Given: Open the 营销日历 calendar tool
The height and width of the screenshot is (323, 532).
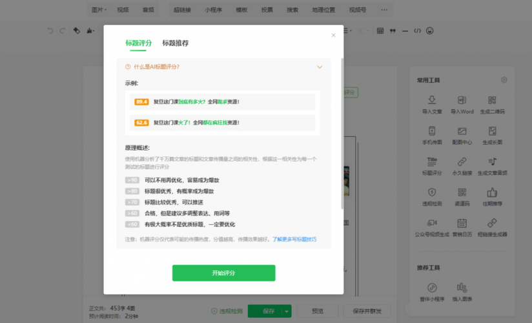Looking at the screenshot, I should [462, 227].
